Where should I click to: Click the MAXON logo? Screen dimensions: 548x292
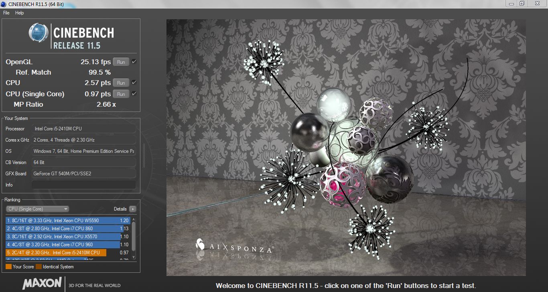pyautogui.click(x=42, y=284)
